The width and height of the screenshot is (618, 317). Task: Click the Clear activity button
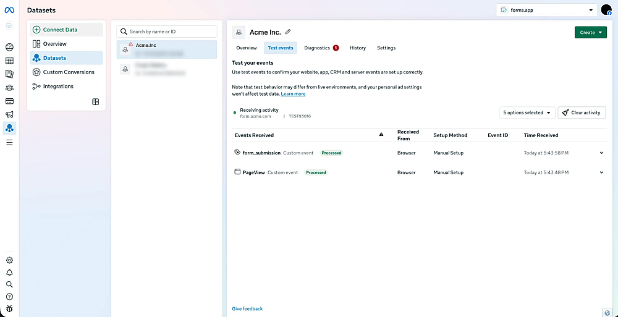[582, 112]
